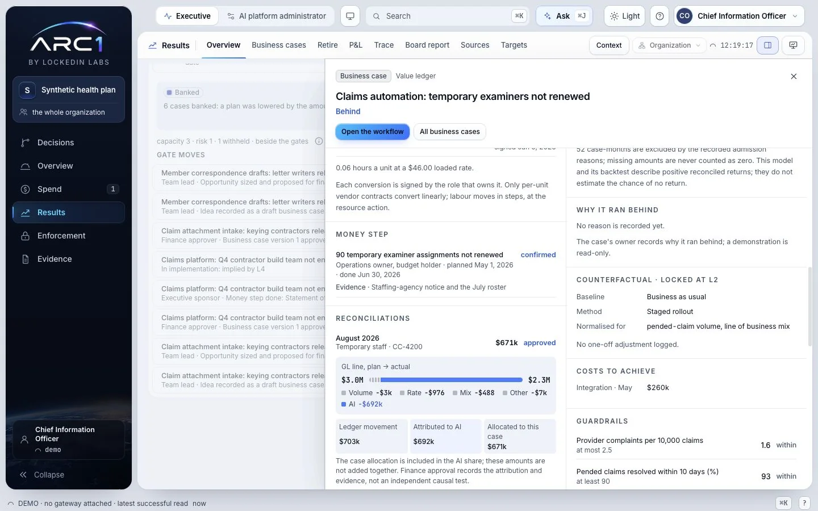Switch to Light theme
This screenshot has height=511, width=818.
click(624, 16)
